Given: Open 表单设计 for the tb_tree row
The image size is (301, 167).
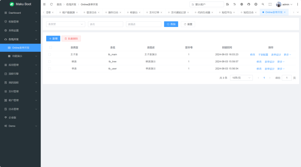Looking at the screenshot, I should click(270, 61).
